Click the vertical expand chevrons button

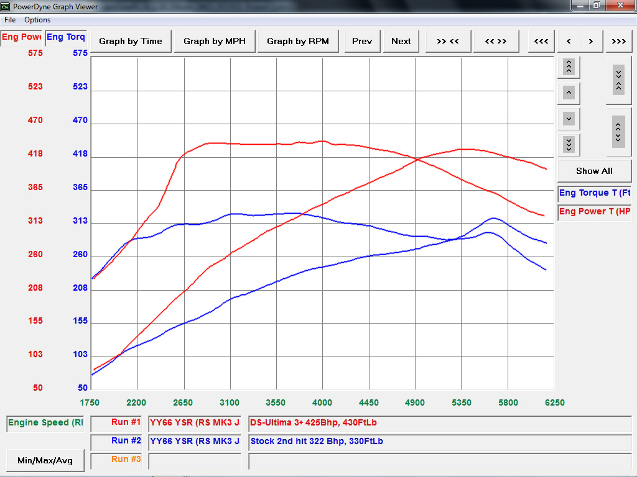point(618,132)
